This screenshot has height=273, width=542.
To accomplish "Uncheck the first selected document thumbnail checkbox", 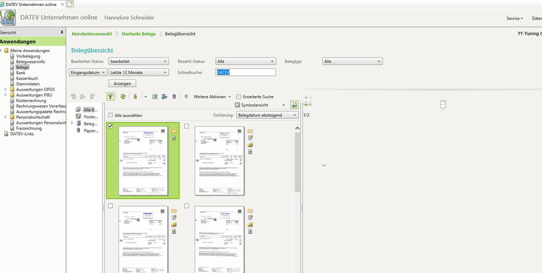I will (x=111, y=126).
